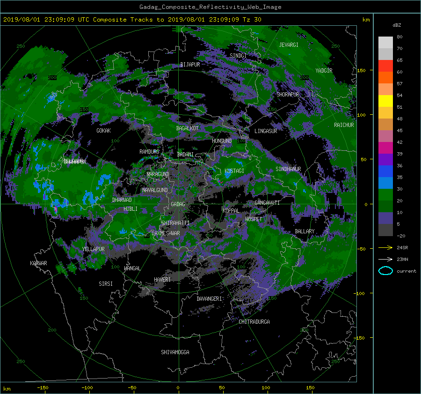Click the SHORAPUR label on map
The height and width of the screenshot is (394, 421).
click(288, 95)
